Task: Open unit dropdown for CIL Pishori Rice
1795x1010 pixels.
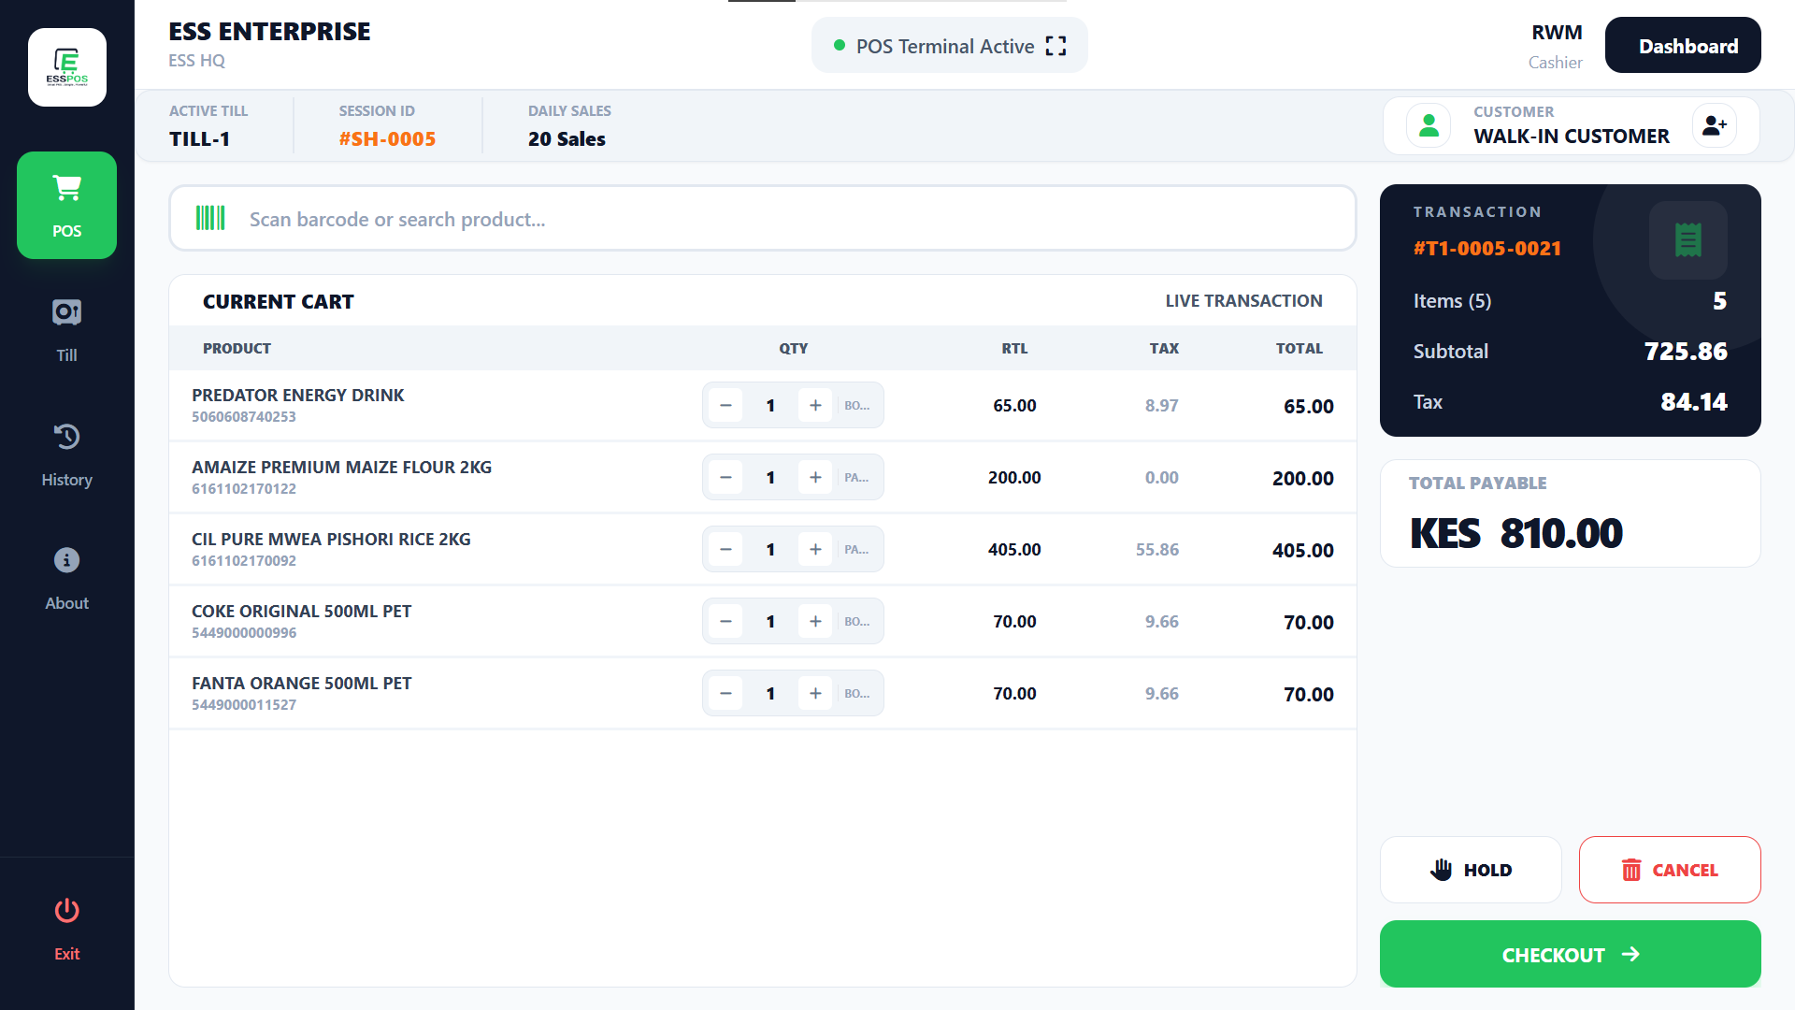Action: coord(857,549)
